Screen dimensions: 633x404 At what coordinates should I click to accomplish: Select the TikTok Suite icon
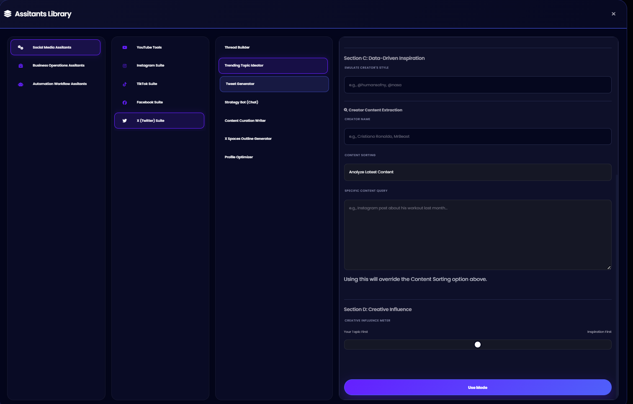click(125, 84)
